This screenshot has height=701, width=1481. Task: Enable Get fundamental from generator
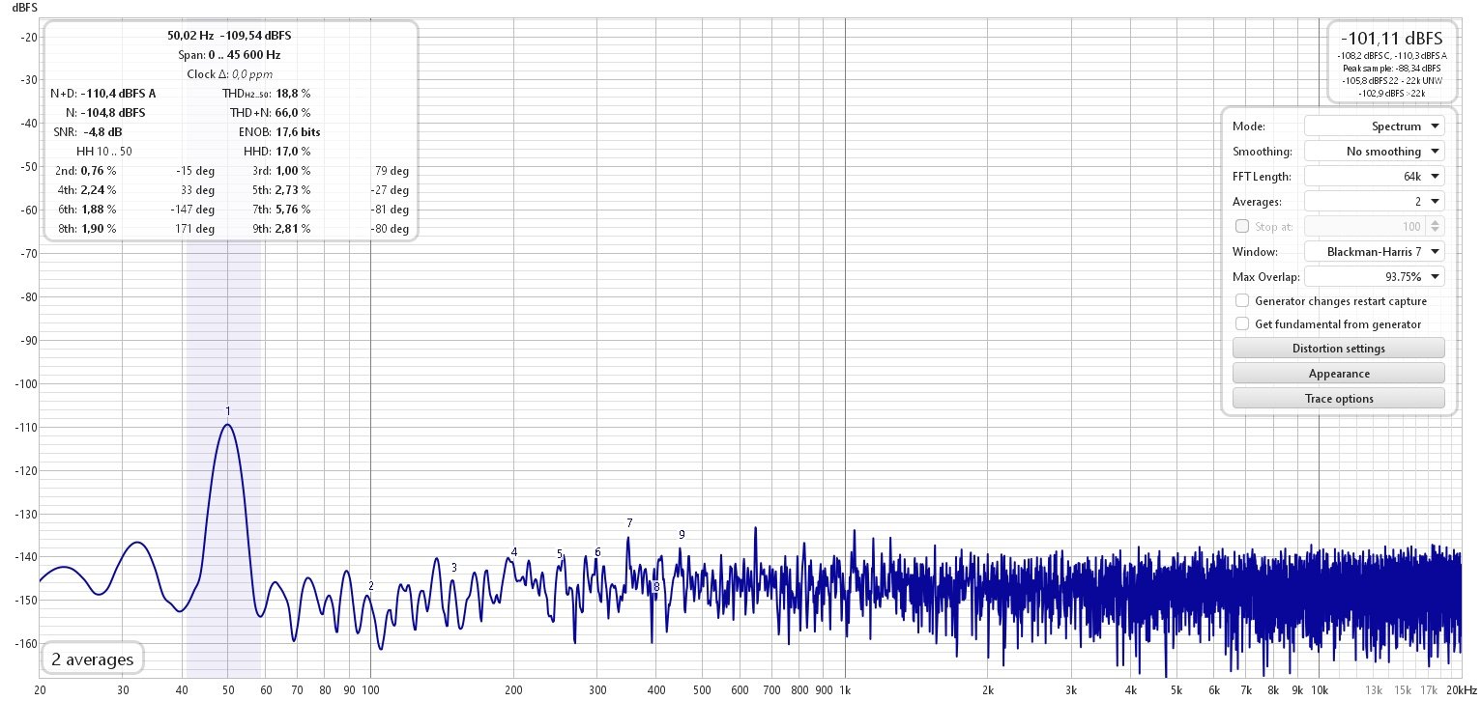pos(1242,324)
